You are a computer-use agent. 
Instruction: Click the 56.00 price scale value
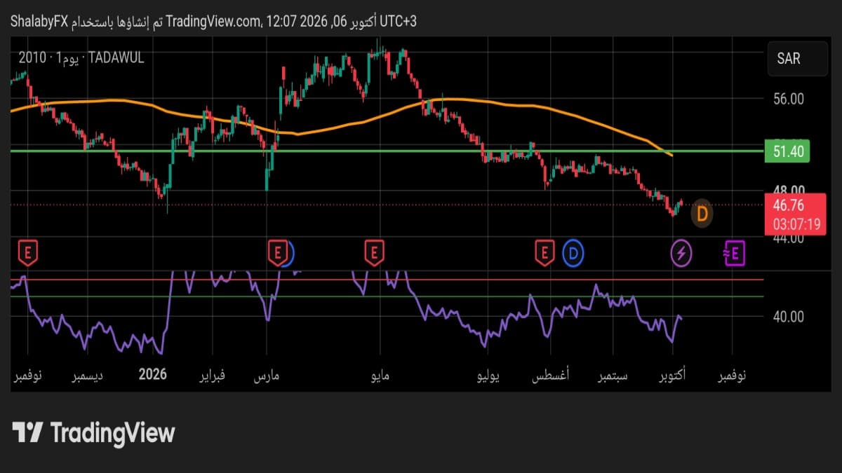pyautogui.click(x=789, y=100)
